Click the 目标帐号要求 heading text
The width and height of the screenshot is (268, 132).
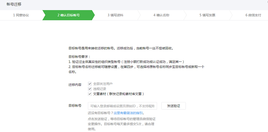pos(79,57)
